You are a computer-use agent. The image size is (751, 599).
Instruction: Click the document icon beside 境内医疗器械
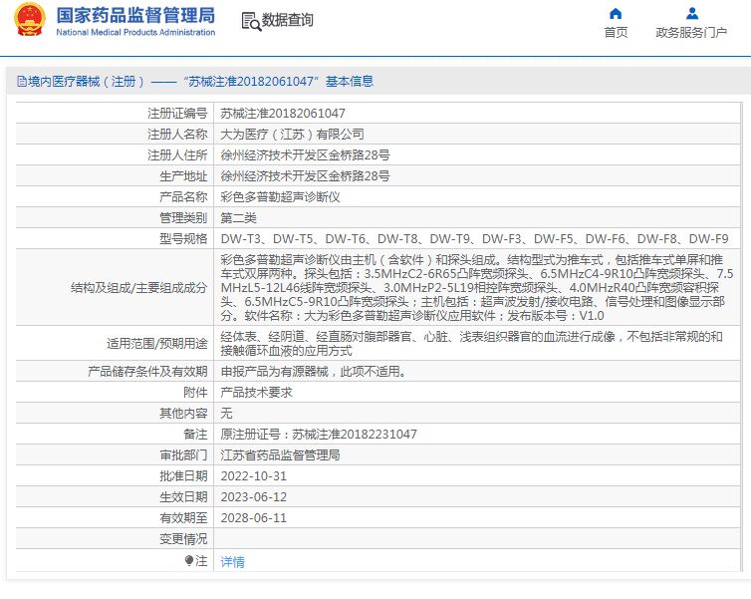point(22,82)
